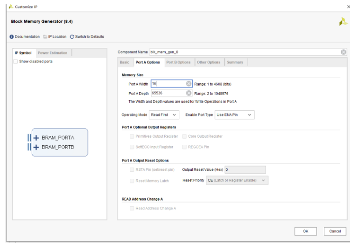350x243 pixels.
Task: Switch to the Power Estimation tab
Action: coord(53,53)
